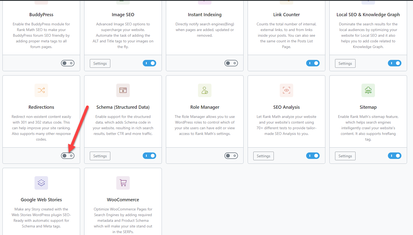Enable the Redirections module toggle
The image size is (413, 235).
pos(68,156)
